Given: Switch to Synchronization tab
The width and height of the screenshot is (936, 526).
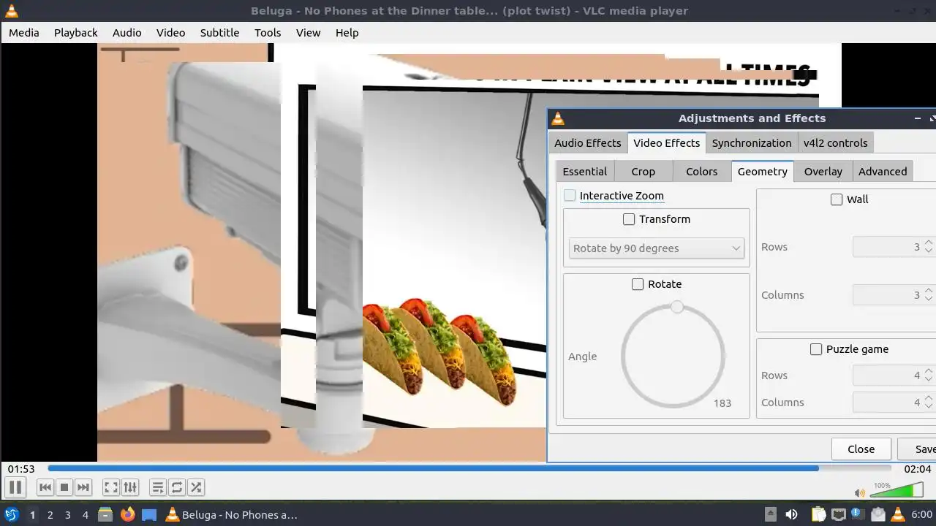Looking at the screenshot, I should (752, 143).
